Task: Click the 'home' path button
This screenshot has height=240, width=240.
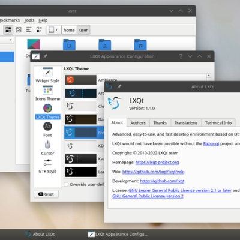Action: 69,30
